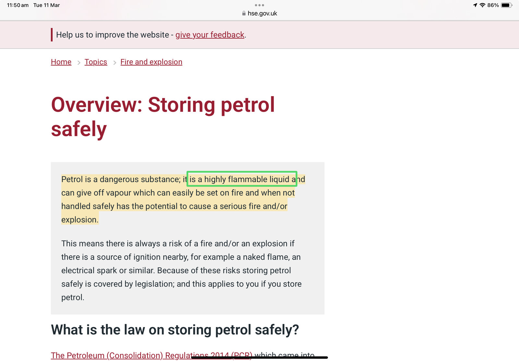The height and width of the screenshot is (362, 519).
Task: Click the chevron before Fire and explosion
Action: (115, 62)
